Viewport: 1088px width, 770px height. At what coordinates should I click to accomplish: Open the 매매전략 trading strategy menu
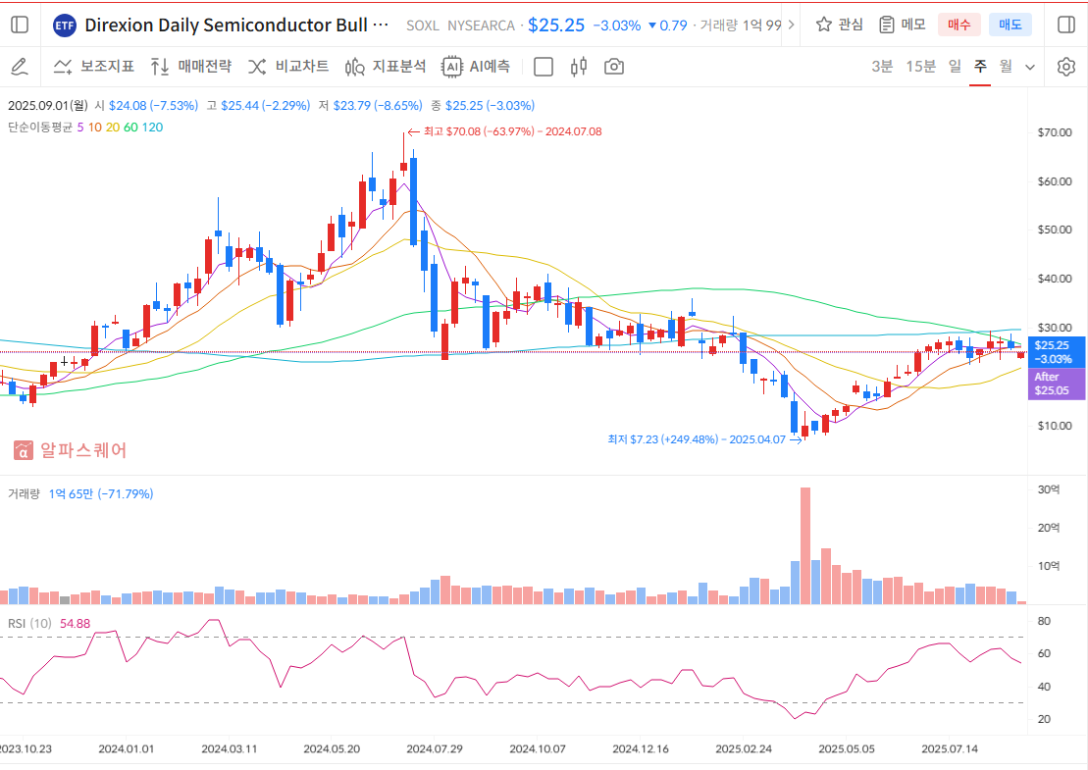click(x=190, y=67)
